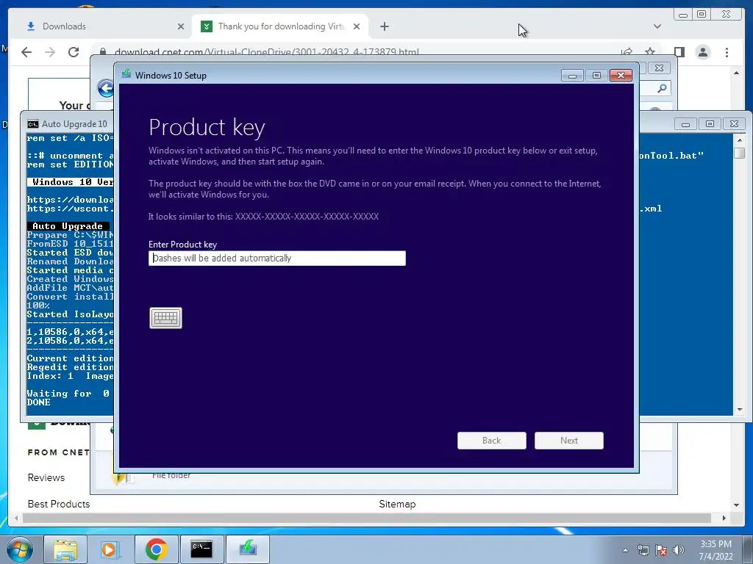The height and width of the screenshot is (564, 753).
Task: Reload the Chrome page
Action: pyautogui.click(x=74, y=52)
